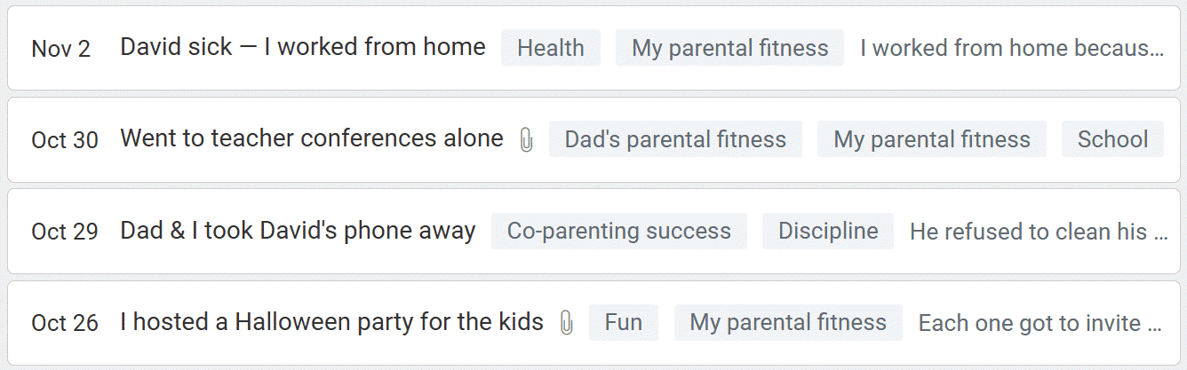Click the School tag

(x=1112, y=140)
